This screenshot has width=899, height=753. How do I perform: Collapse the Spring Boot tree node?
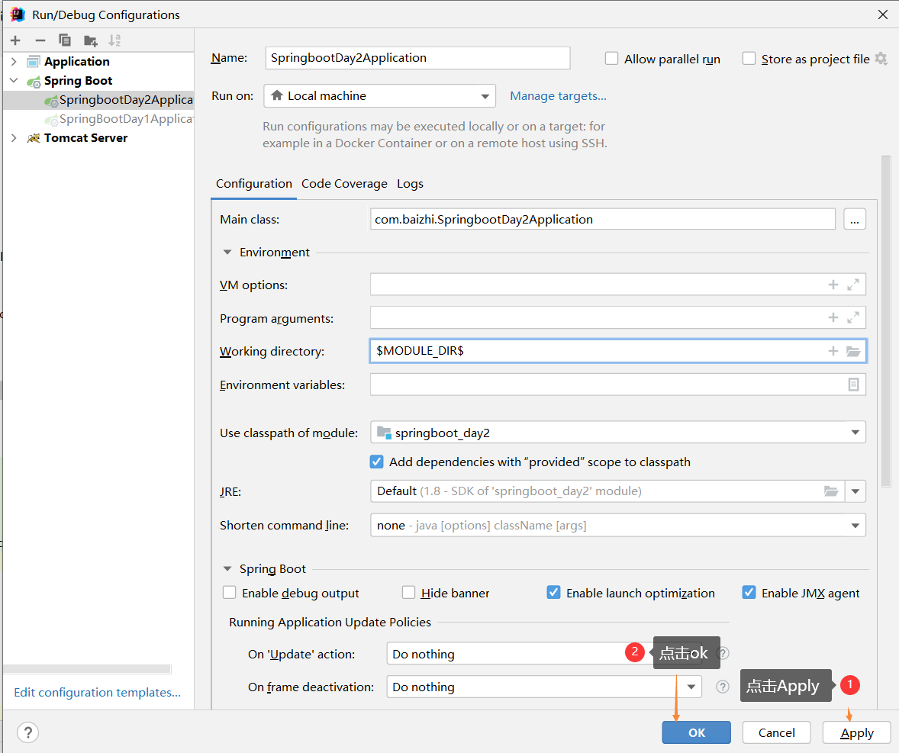14,80
